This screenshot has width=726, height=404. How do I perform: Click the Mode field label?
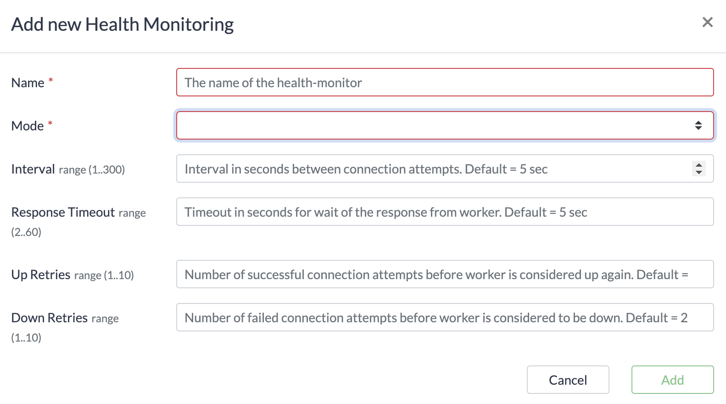pyautogui.click(x=28, y=126)
